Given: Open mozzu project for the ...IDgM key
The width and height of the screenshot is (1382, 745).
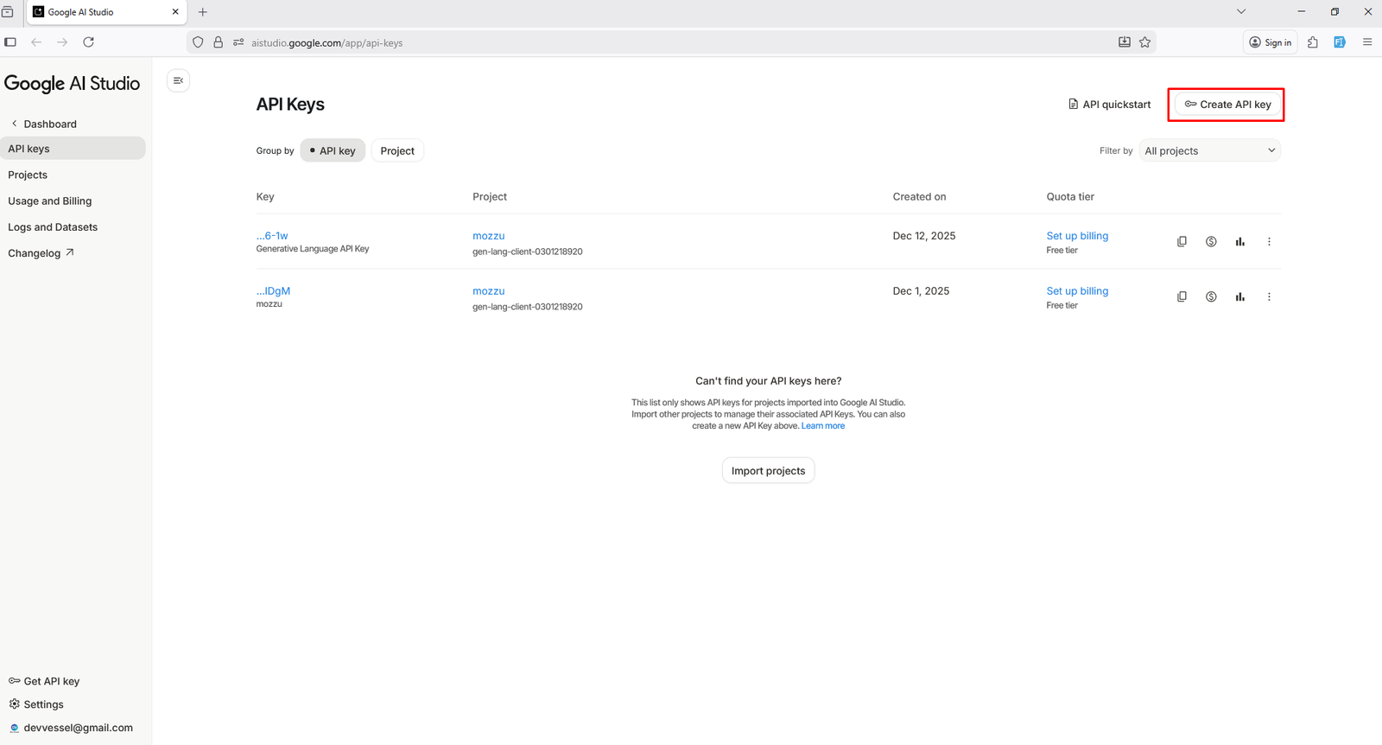Looking at the screenshot, I should (488, 290).
